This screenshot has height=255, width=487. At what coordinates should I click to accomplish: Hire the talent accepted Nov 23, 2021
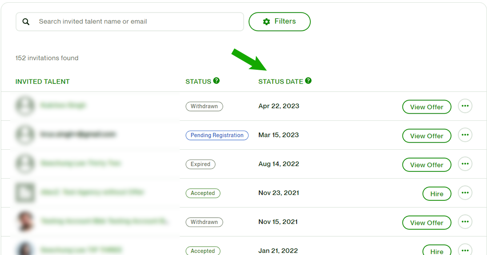point(436,194)
